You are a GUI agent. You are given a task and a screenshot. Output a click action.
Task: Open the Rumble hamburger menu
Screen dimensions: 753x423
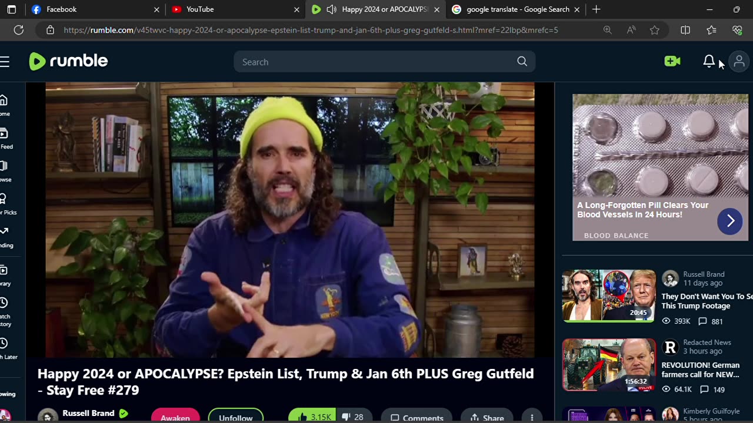5,62
